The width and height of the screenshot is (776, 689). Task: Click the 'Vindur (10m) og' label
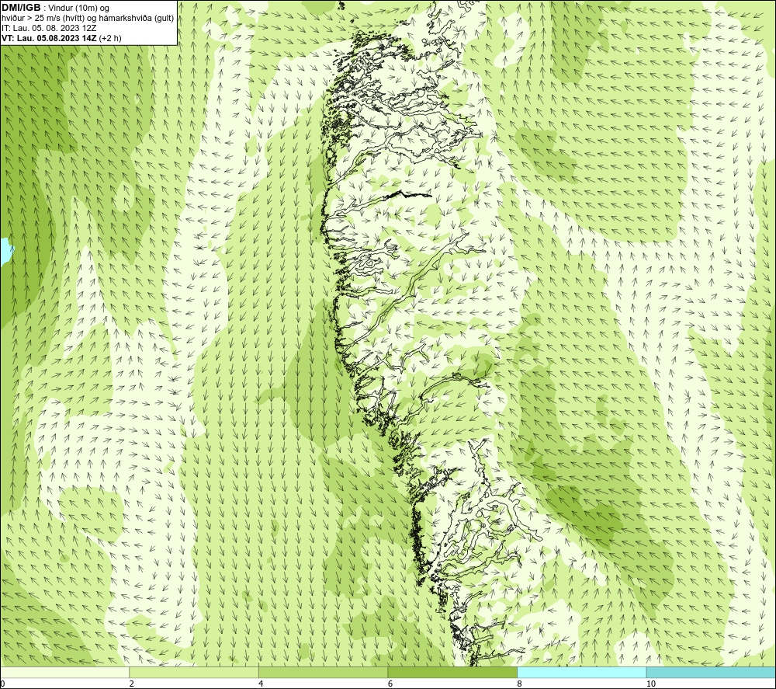78,9
